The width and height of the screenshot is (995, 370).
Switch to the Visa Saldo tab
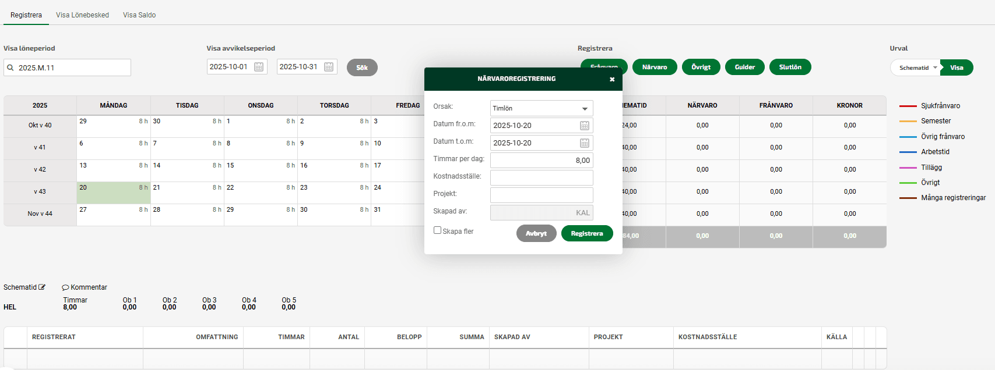(x=139, y=15)
